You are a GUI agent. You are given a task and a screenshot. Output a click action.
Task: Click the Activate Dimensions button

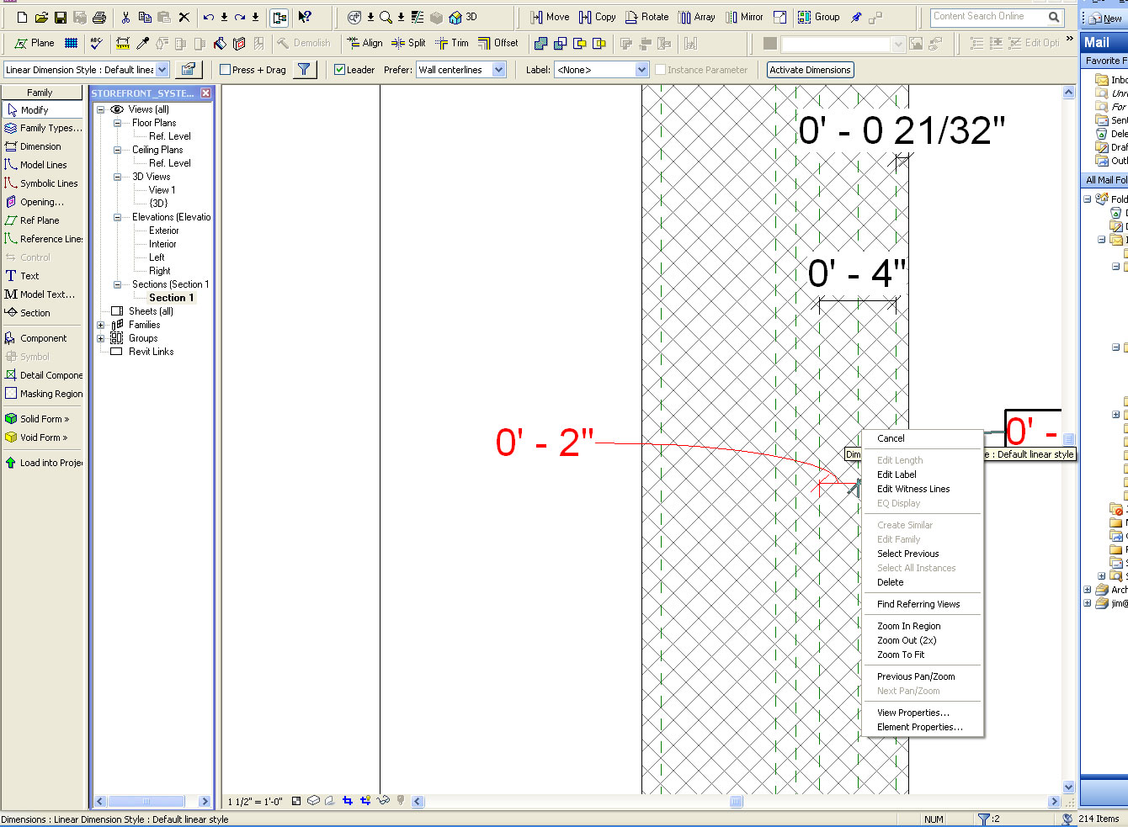click(x=810, y=70)
